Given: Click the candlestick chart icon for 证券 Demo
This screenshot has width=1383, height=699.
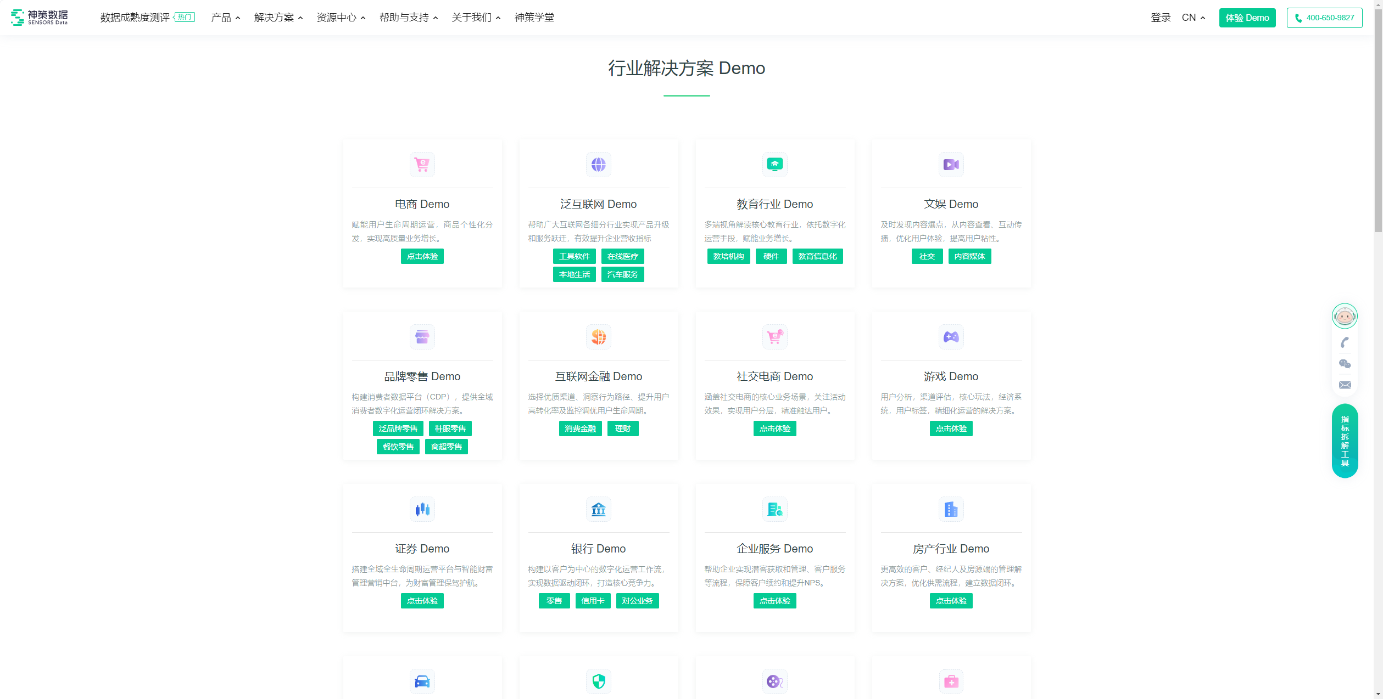Looking at the screenshot, I should tap(422, 509).
